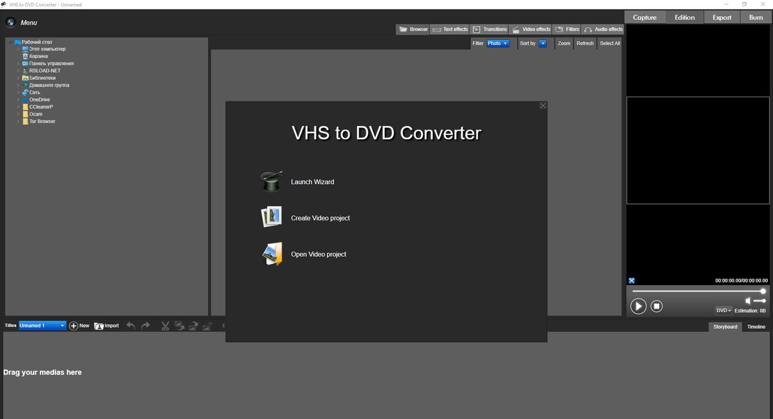The image size is (773, 419).
Task: Click the Menu label
Action: point(29,23)
